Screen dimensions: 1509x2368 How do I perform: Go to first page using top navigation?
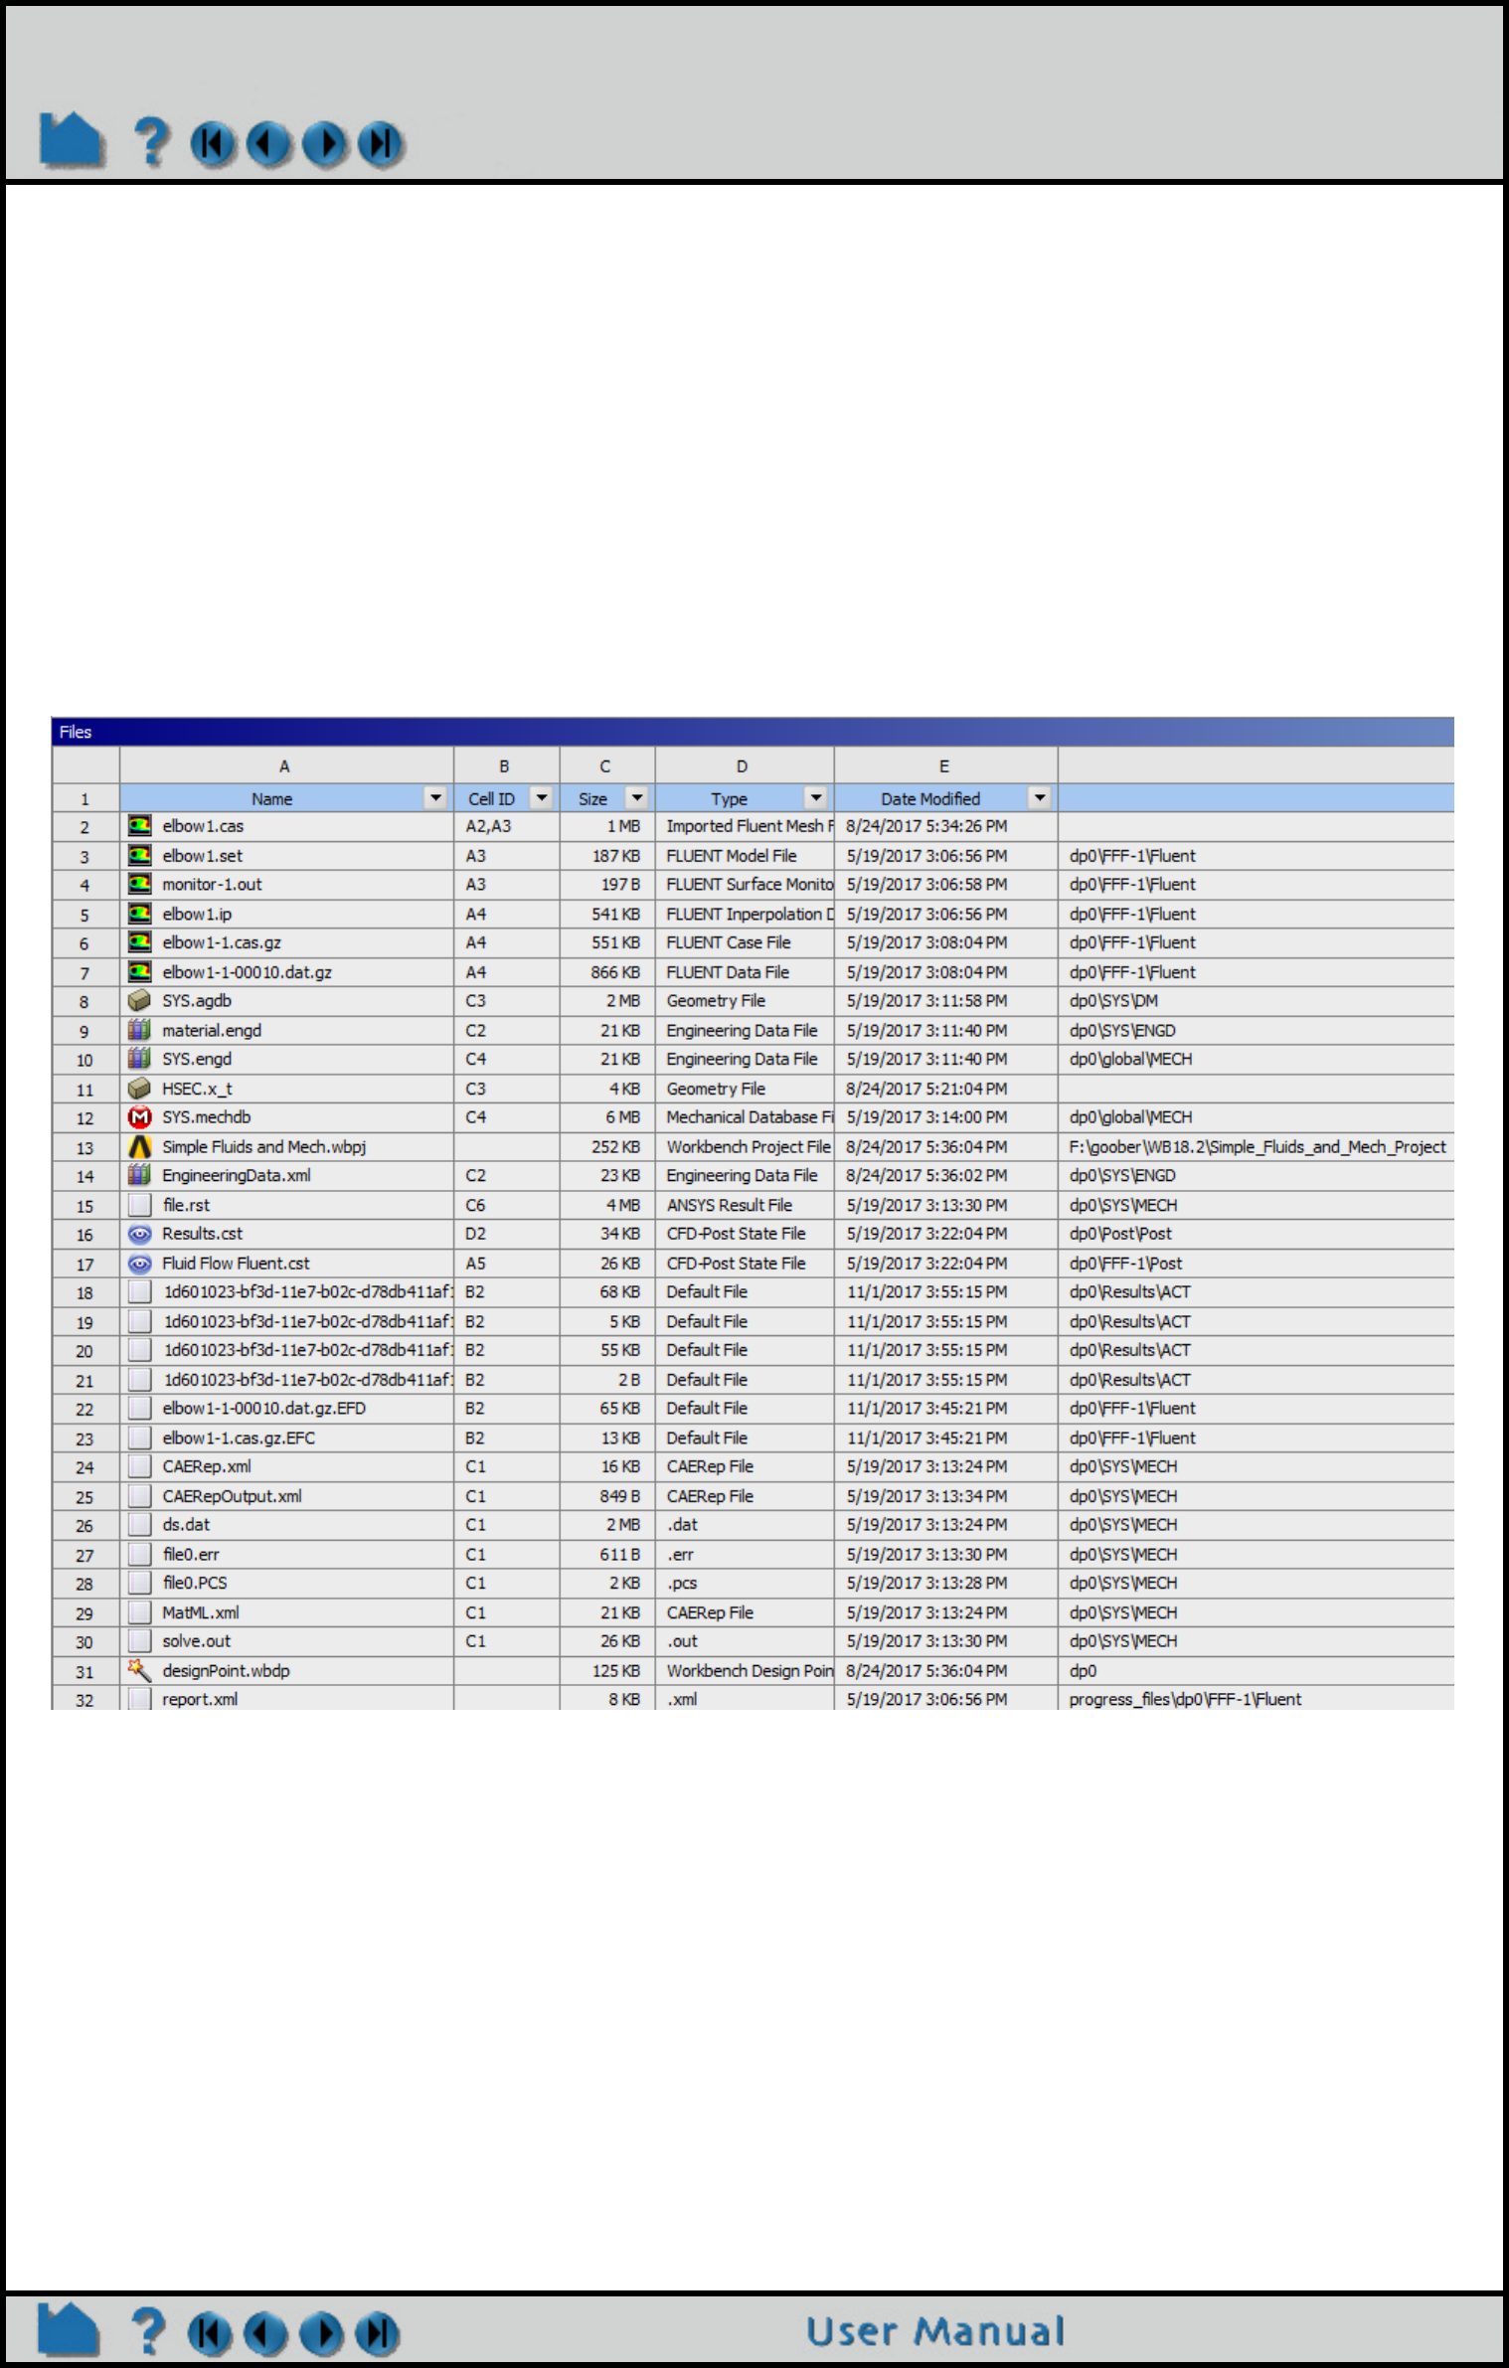click(x=213, y=144)
